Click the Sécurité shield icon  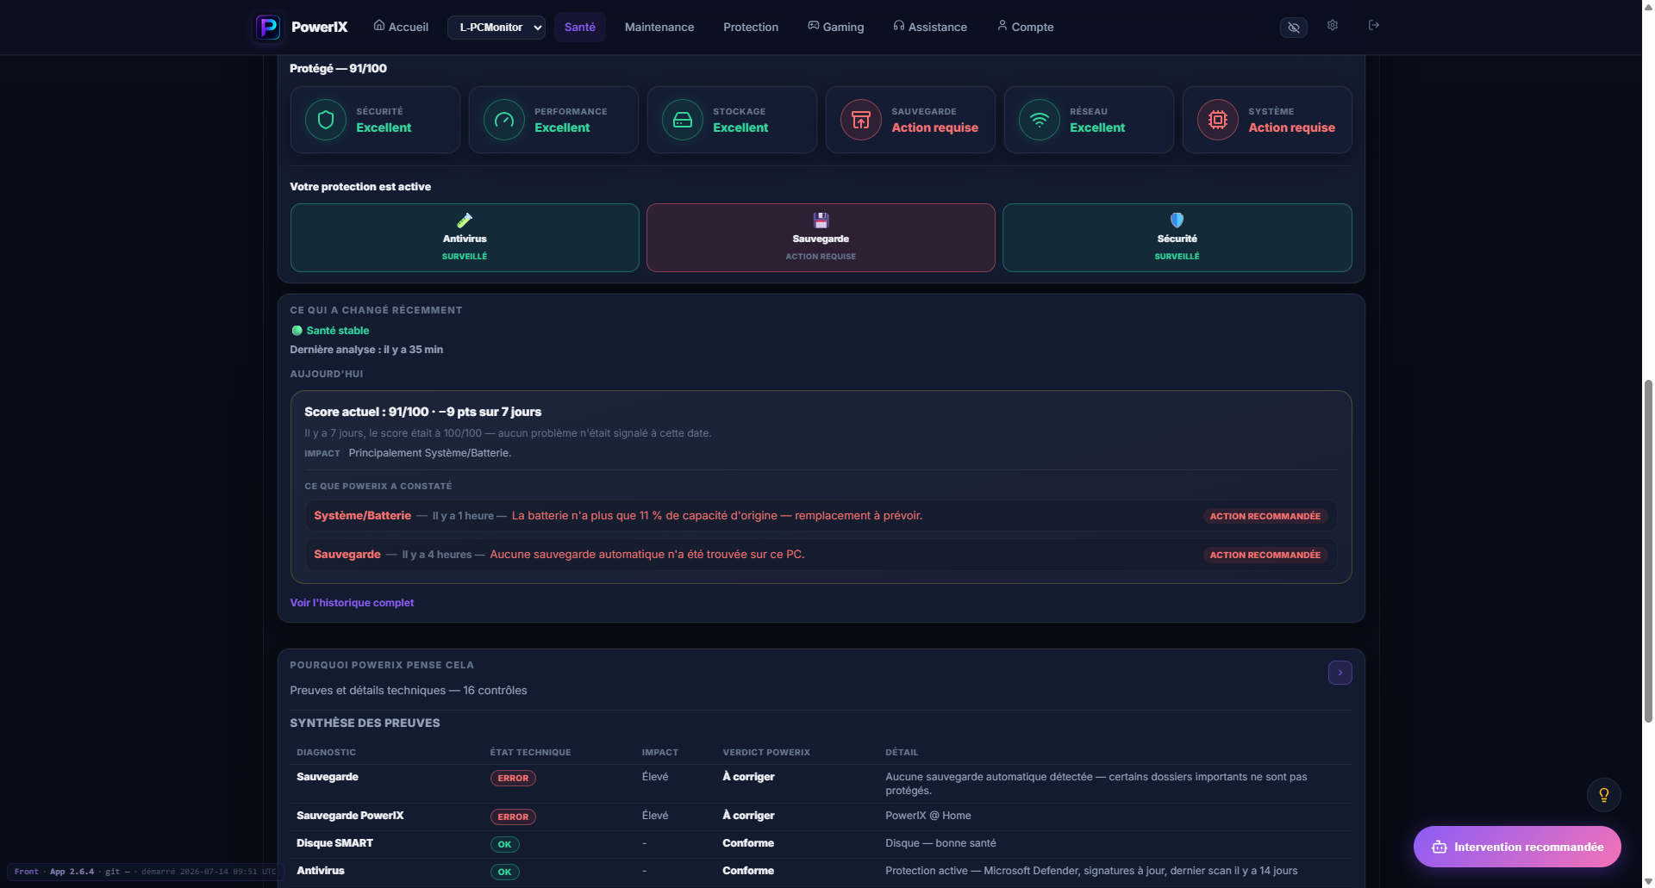(326, 120)
